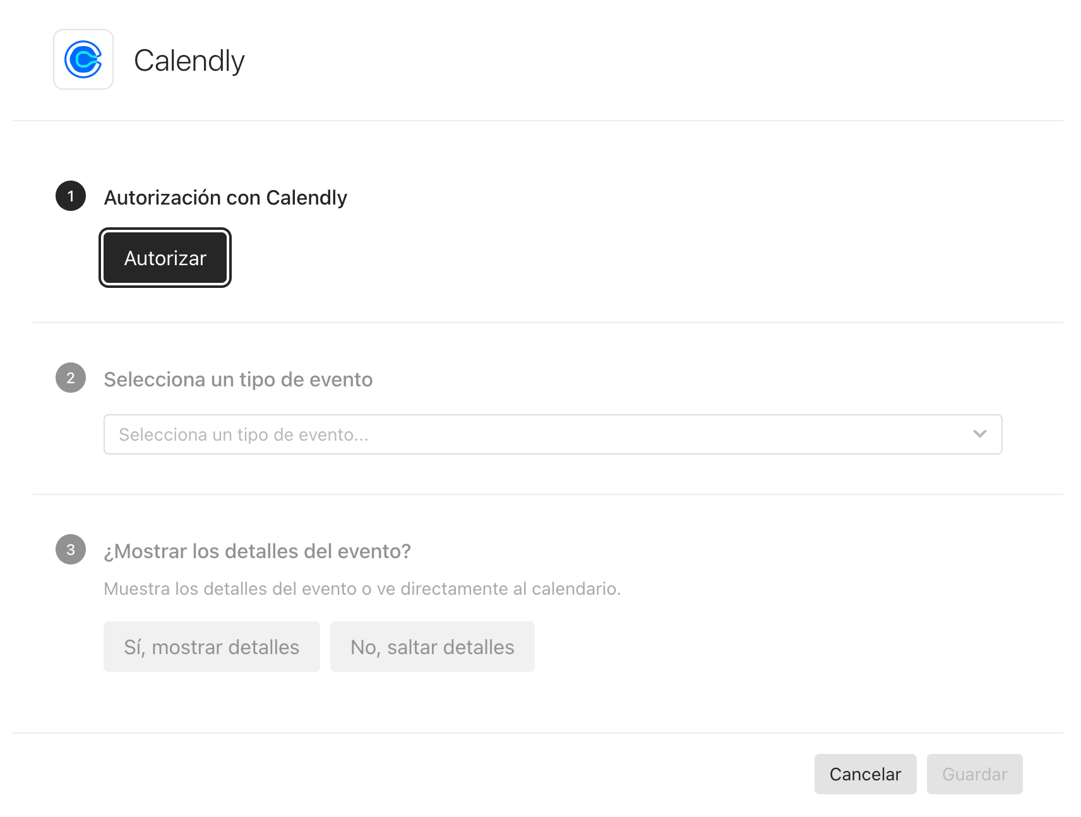The height and width of the screenshot is (817, 1081).
Task: Click the step 3 number badge
Action: (71, 549)
